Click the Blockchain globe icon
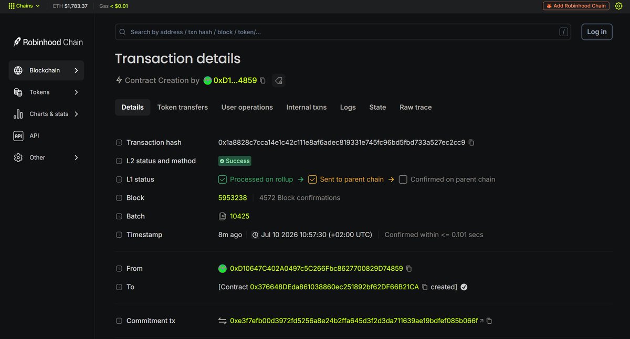 click(18, 70)
